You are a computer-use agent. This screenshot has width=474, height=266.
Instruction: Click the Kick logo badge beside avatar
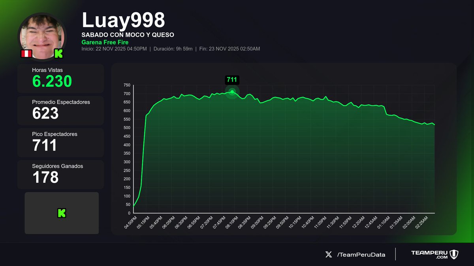coord(58,54)
